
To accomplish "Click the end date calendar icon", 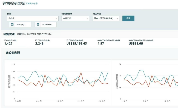I will pyautogui.click(x=38, y=25).
